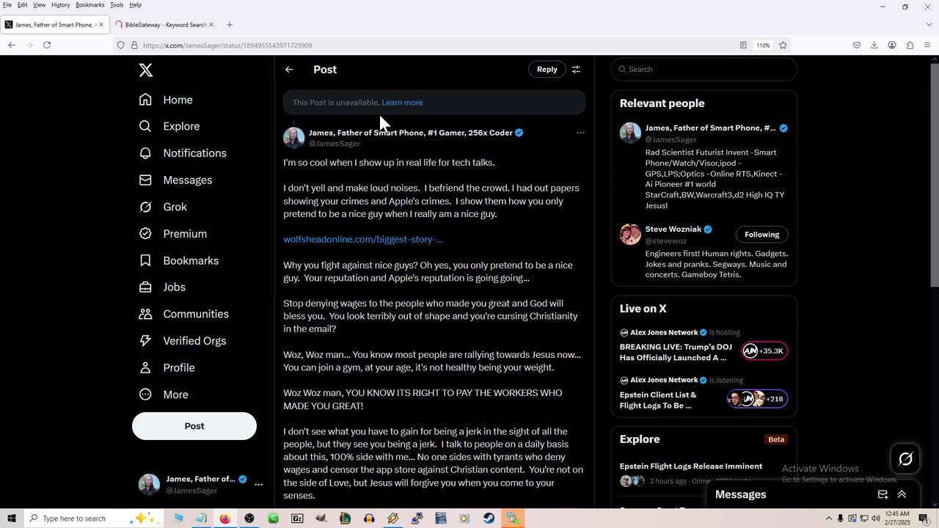Viewport: 939px width, 528px height.
Task: Open the File menu
Action: [x=7, y=5]
